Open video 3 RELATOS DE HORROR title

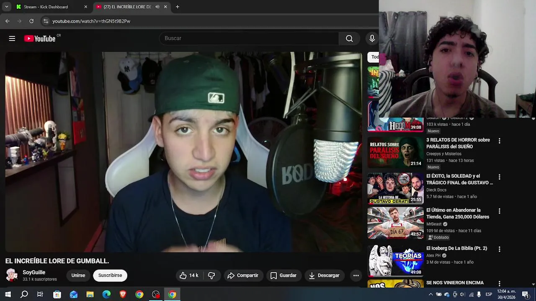pos(458,143)
